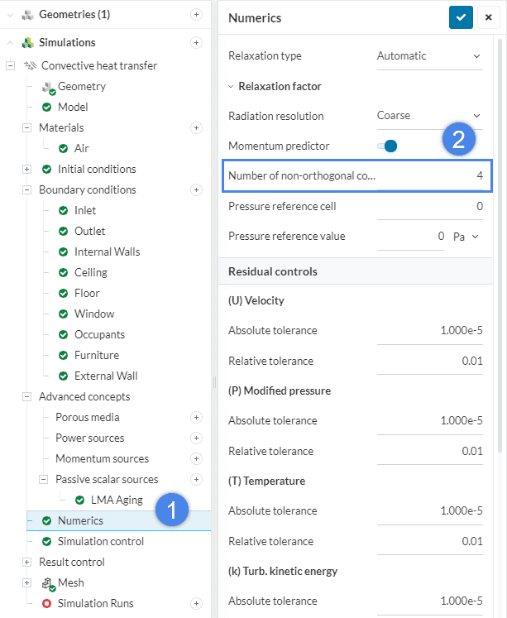507x618 pixels.
Task: Open the LMA Aging passive scalar source
Action: point(111,500)
